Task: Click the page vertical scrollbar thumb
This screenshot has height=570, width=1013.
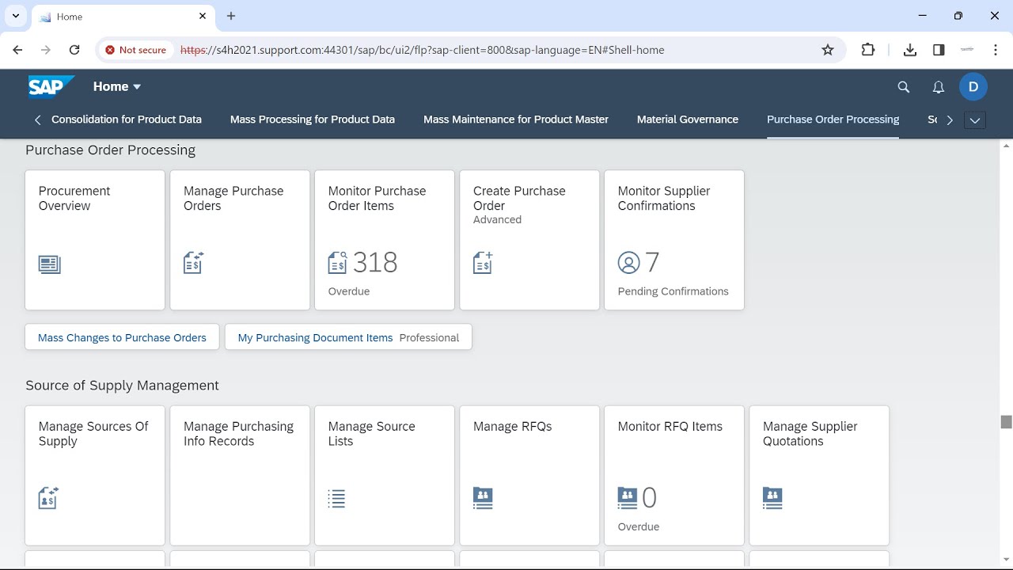Action: tap(1006, 422)
